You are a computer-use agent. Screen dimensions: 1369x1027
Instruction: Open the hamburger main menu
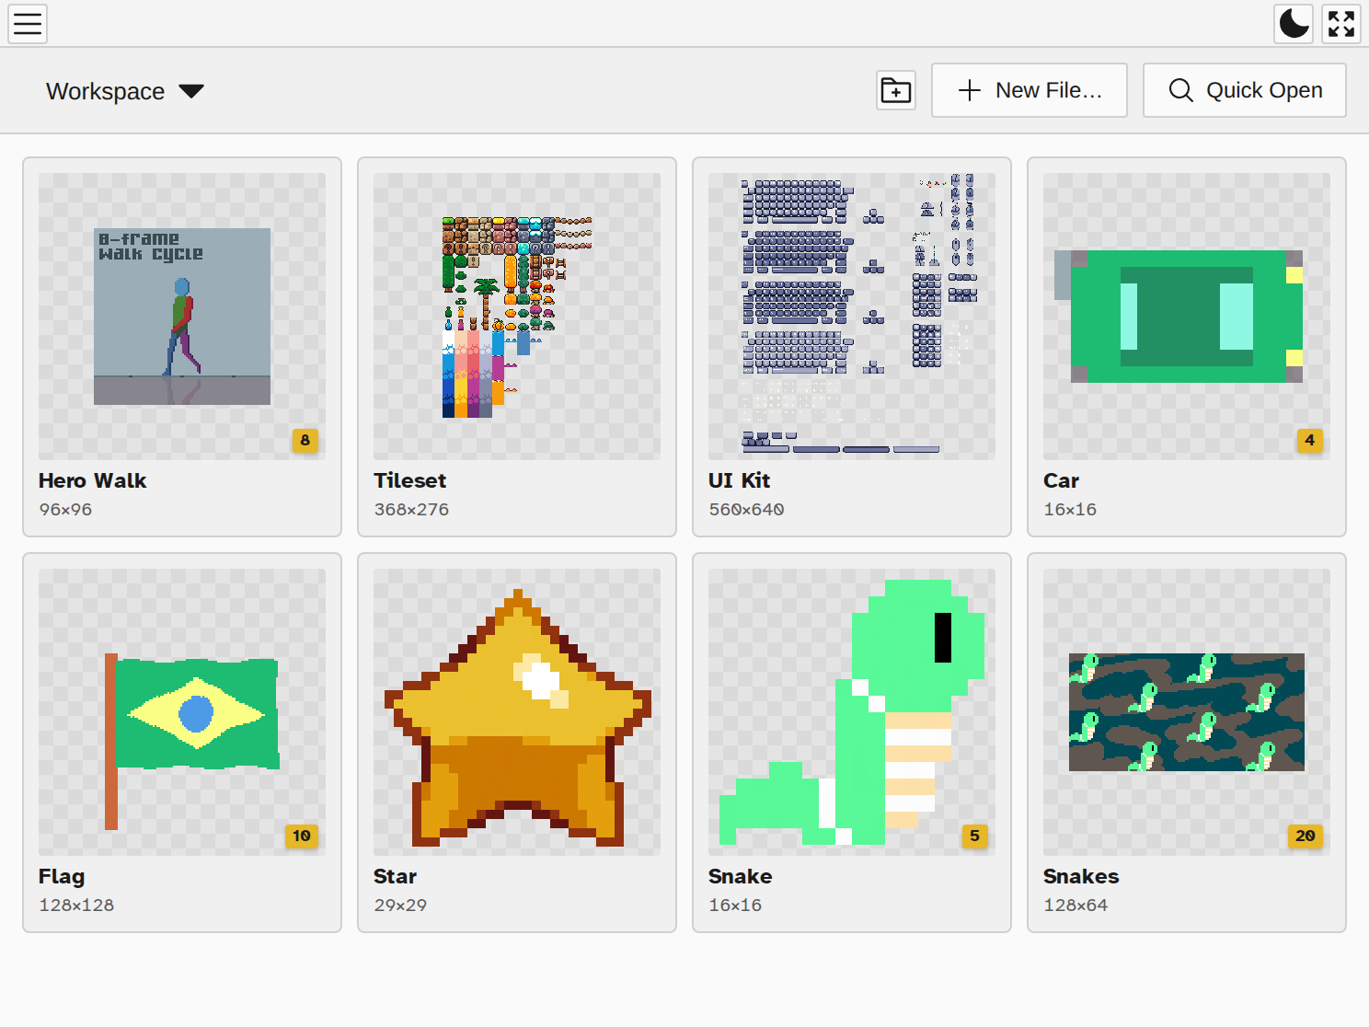(28, 23)
